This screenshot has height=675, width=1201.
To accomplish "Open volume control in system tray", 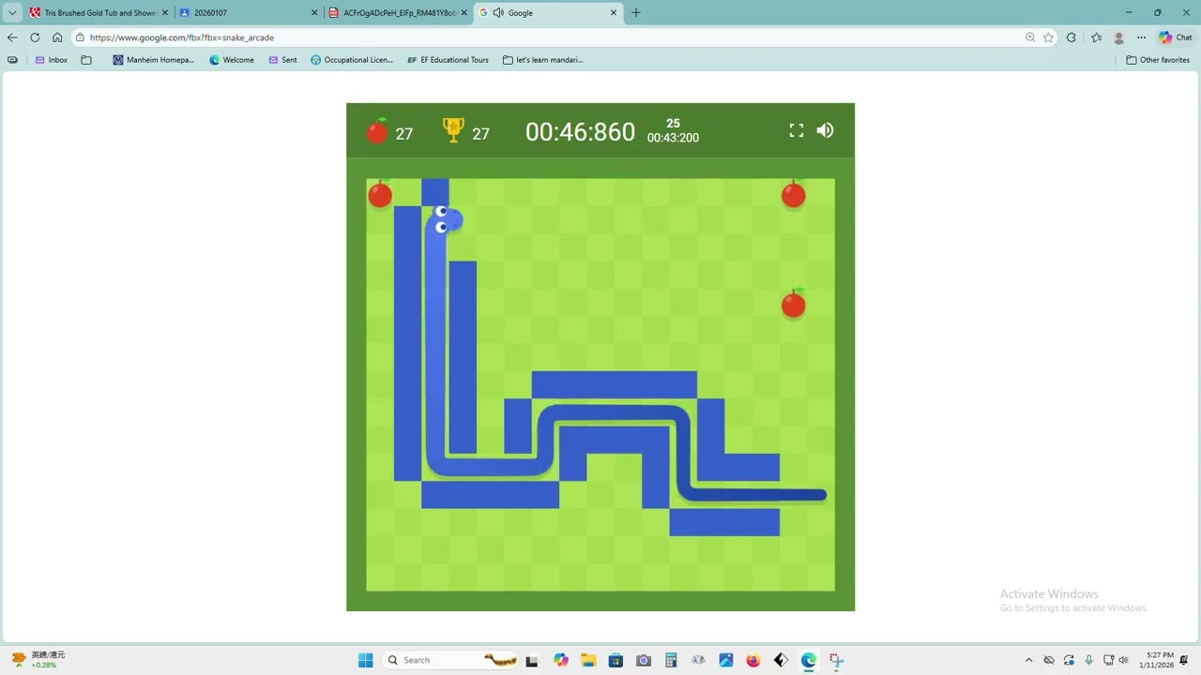I will point(1123,660).
